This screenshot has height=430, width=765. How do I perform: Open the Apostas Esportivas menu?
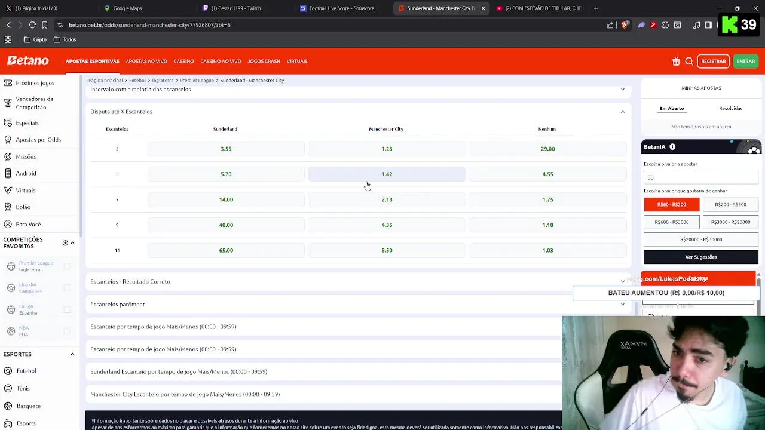(x=93, y=61)
